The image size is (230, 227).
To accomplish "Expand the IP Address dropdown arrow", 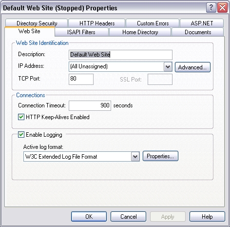I will [168, 66].
